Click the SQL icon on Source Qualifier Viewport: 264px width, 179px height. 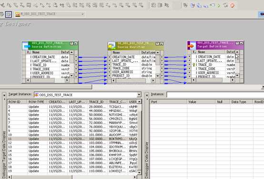112,46
